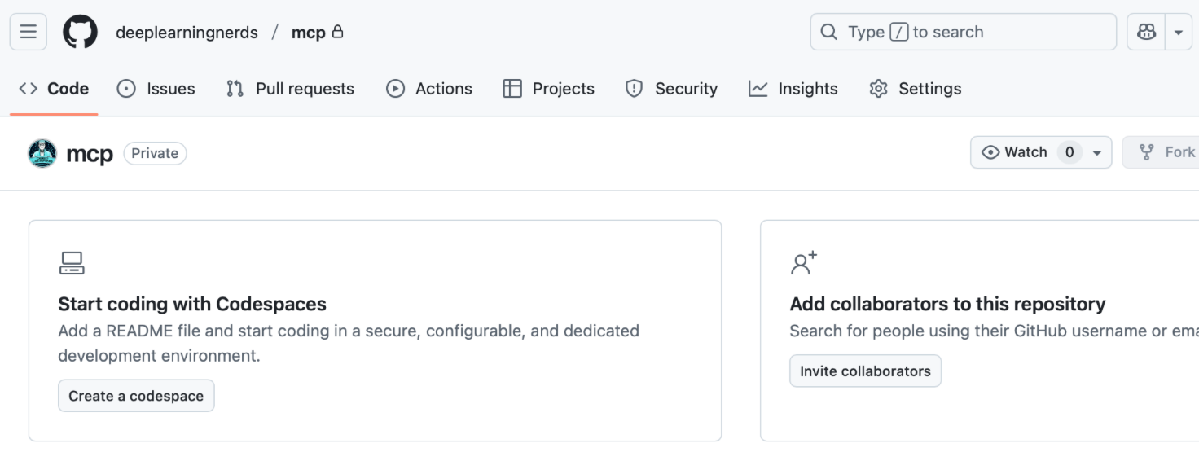Expand the Watch options dropdown caret
This screenshot has width=1199, height=461.
pos(1096,152)
